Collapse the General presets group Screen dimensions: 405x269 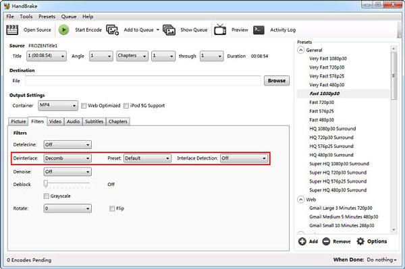click(x=300, y=50)
